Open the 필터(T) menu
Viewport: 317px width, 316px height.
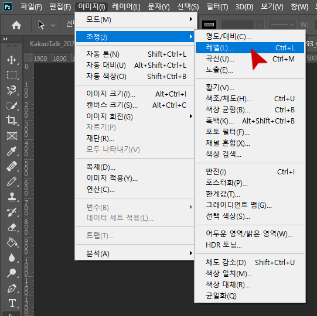(217, 7)
